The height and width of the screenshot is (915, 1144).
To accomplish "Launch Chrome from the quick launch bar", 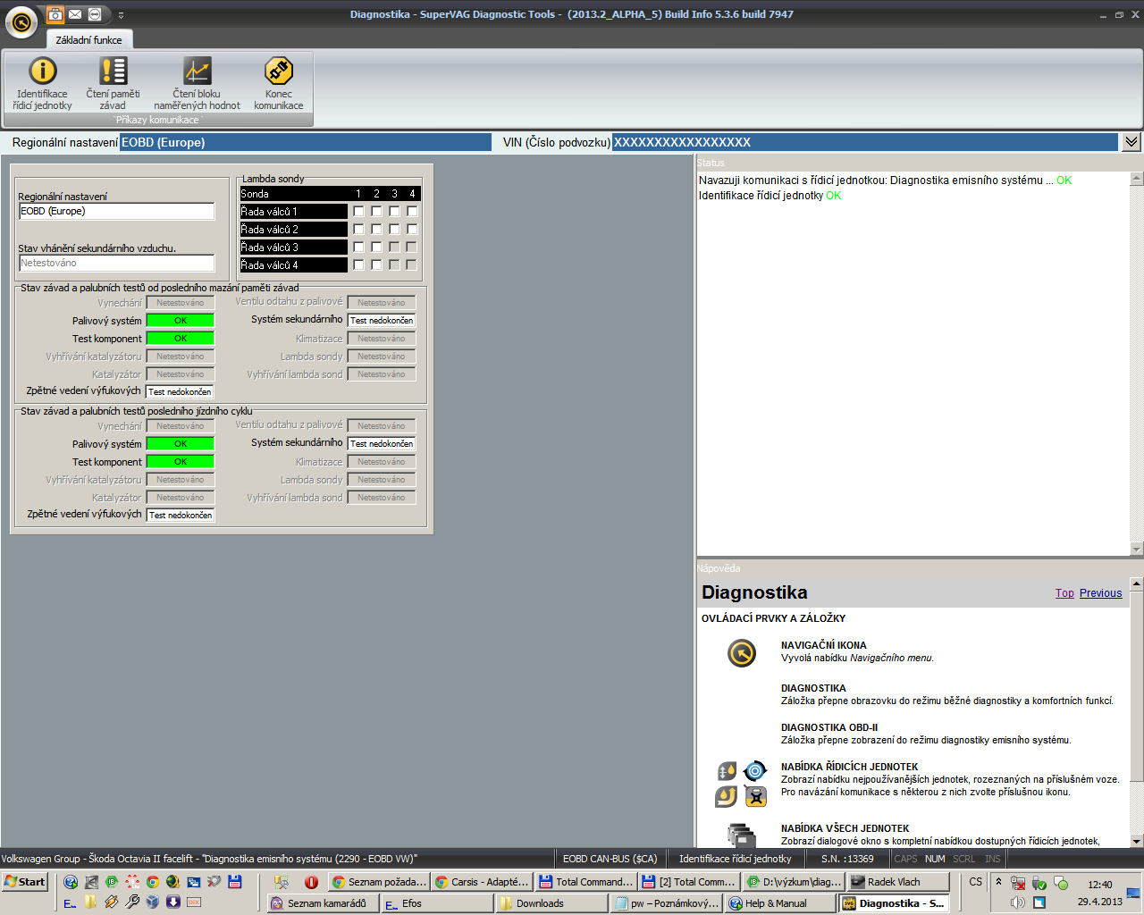I will pyautogui.click(x=153, y=882).
